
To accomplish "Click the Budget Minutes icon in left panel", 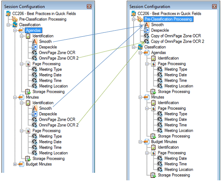I will click(x=21, y=164).
